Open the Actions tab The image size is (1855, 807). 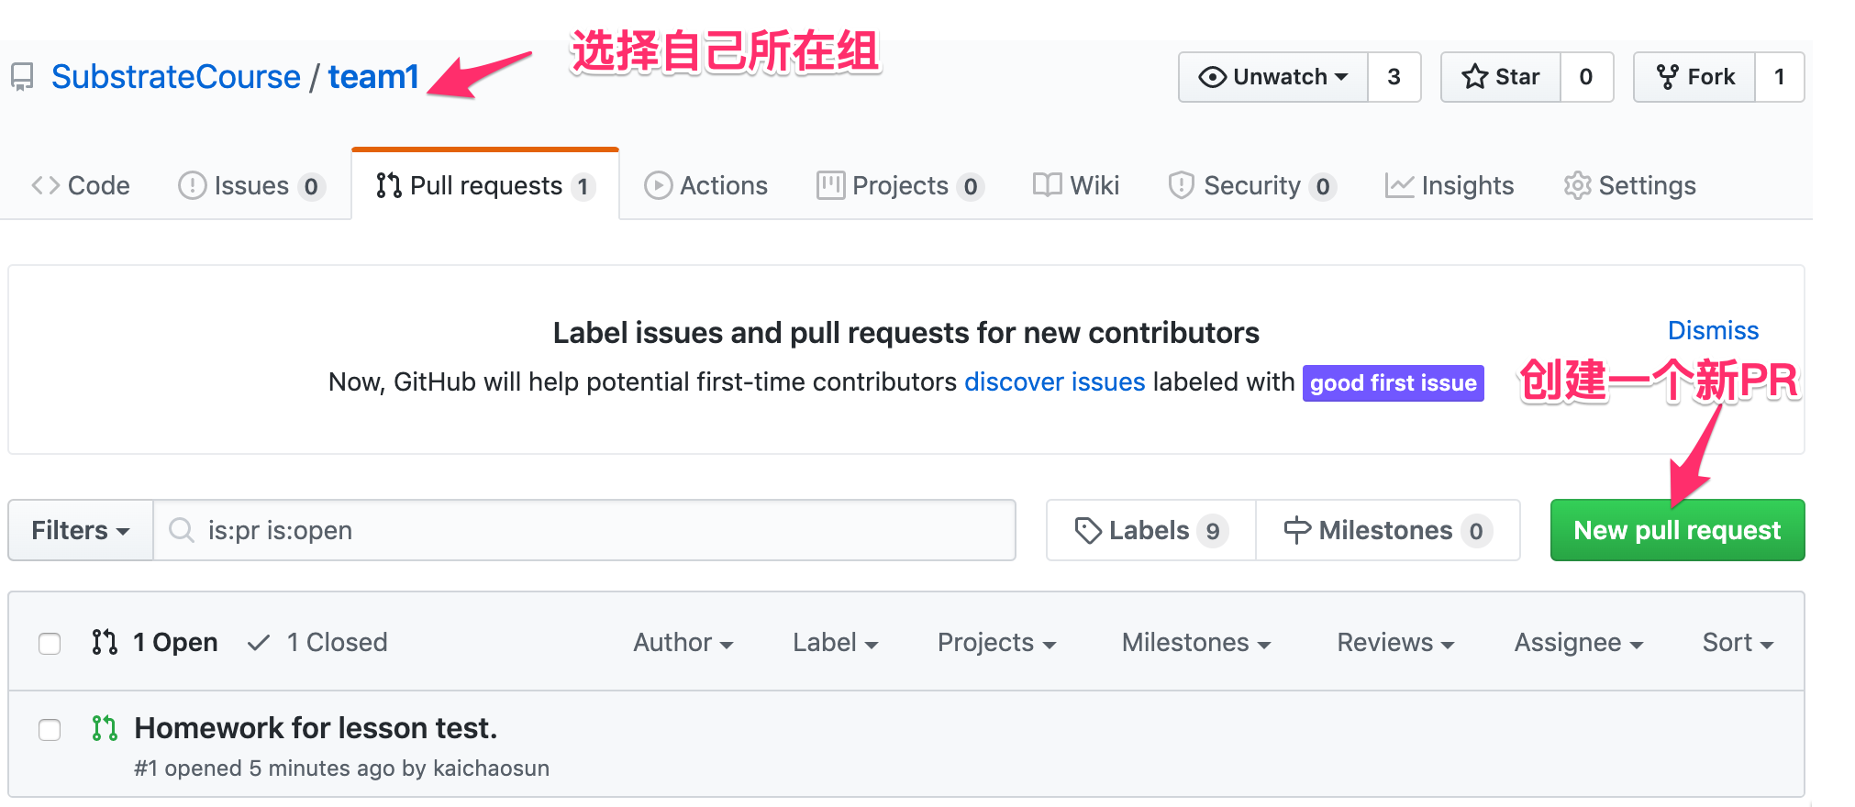pos(705,185)
